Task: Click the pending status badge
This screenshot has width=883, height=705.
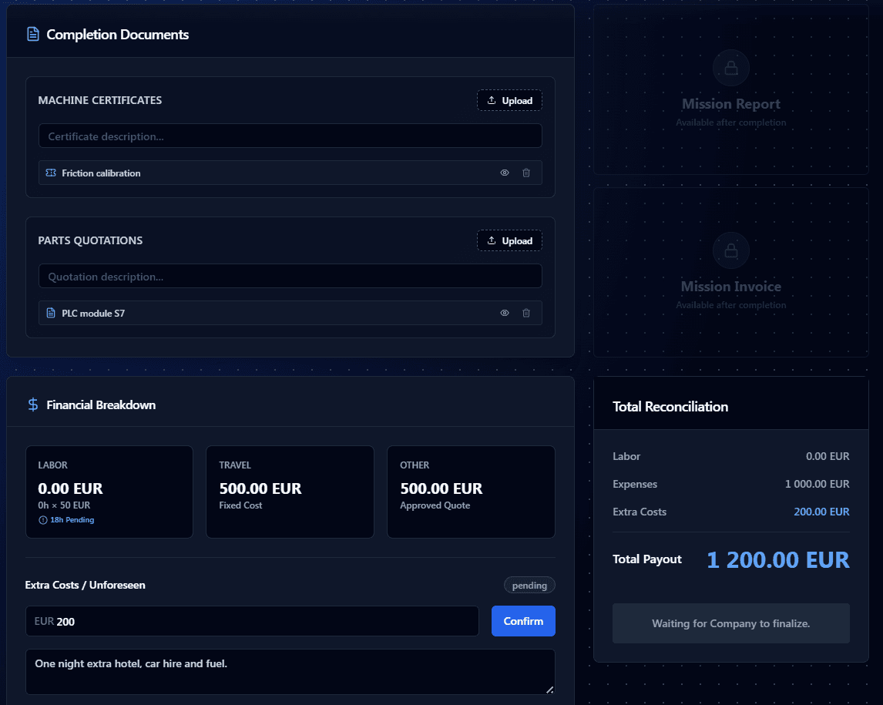Action: tap(529, 586)
